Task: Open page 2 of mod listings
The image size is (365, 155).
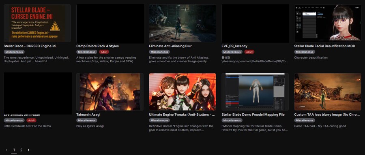Action: click(21, 150)
